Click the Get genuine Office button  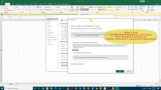(x=85, y=14)
